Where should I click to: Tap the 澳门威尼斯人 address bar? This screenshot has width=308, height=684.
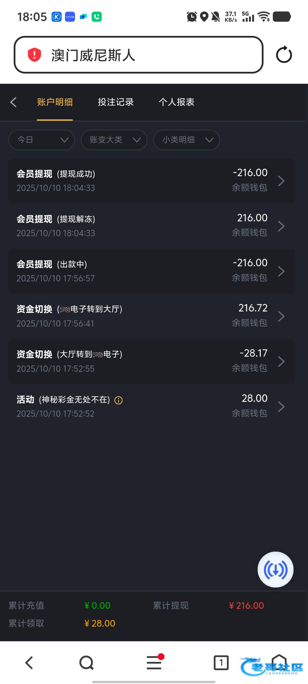(139, 55)
